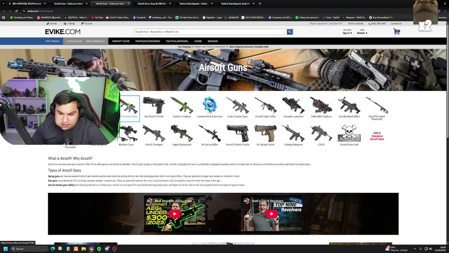Image resolution: width=449 pixels, height=253 pixels.
Task: Switch to Airsoft Guns, Shop By Rifle browser tab
Action: pos(152,4)
